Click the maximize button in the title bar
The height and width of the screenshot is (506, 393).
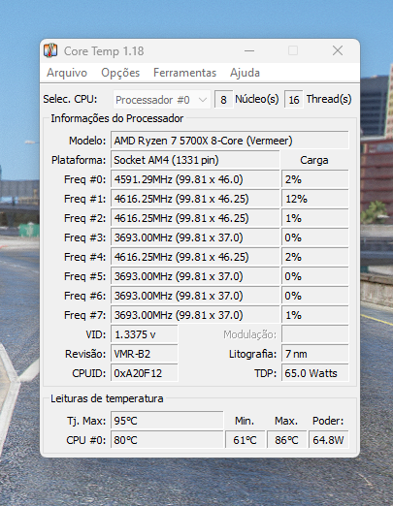tap(293, 50)
